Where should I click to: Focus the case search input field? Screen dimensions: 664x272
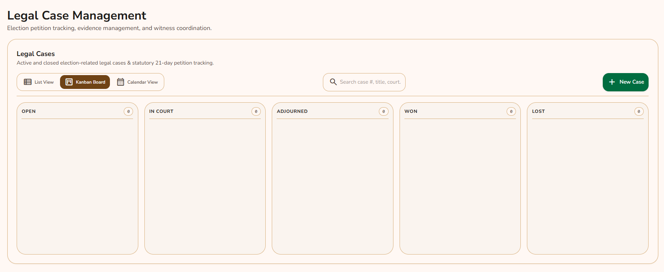tap(364, 82)
